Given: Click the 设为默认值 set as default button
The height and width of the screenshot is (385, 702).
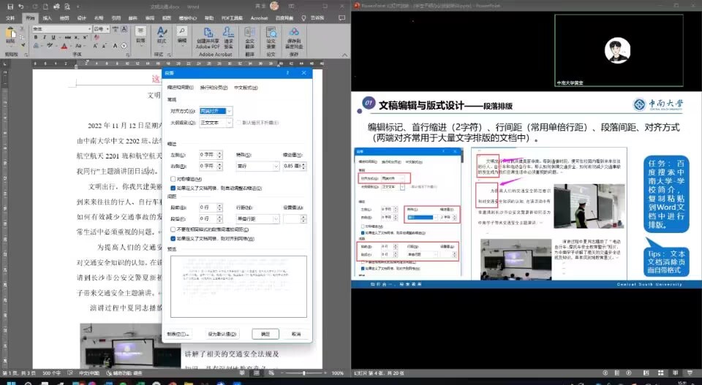Looking at the screenshot, I should click(223, 334).
